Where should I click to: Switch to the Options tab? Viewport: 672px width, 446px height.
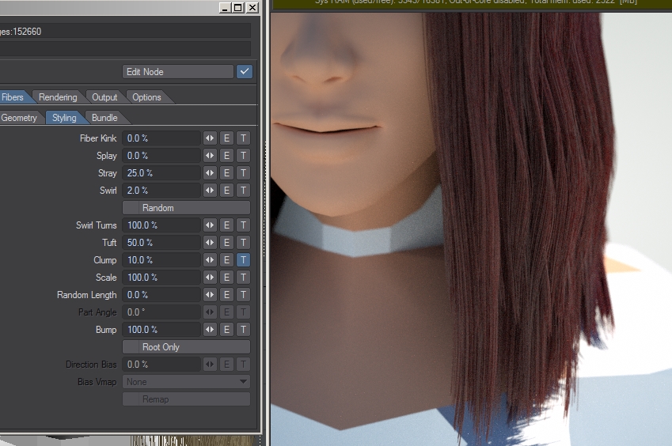[146, 97]
